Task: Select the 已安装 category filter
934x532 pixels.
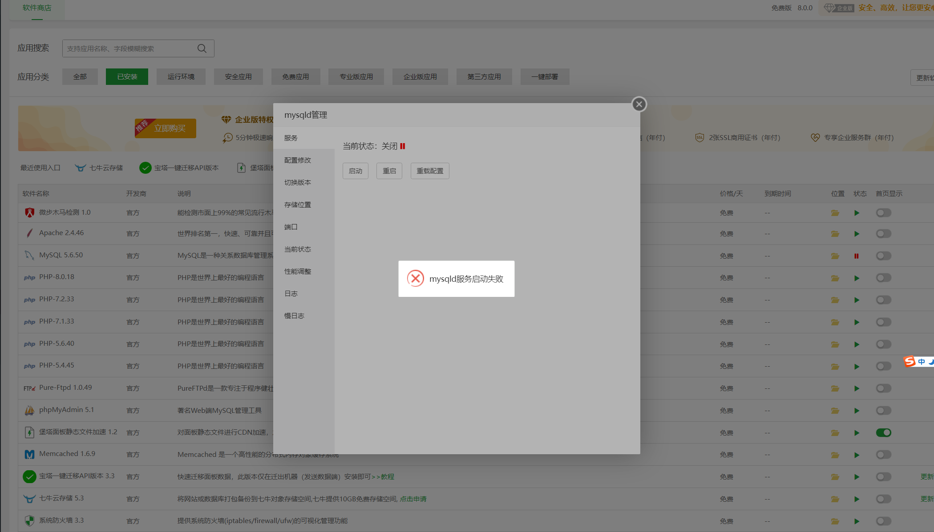Action: coord(127,77)
